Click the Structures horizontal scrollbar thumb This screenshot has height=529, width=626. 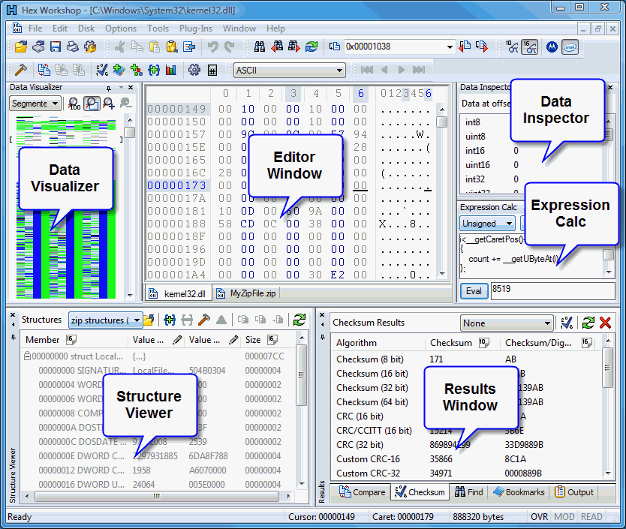click(x=157, y=496)
